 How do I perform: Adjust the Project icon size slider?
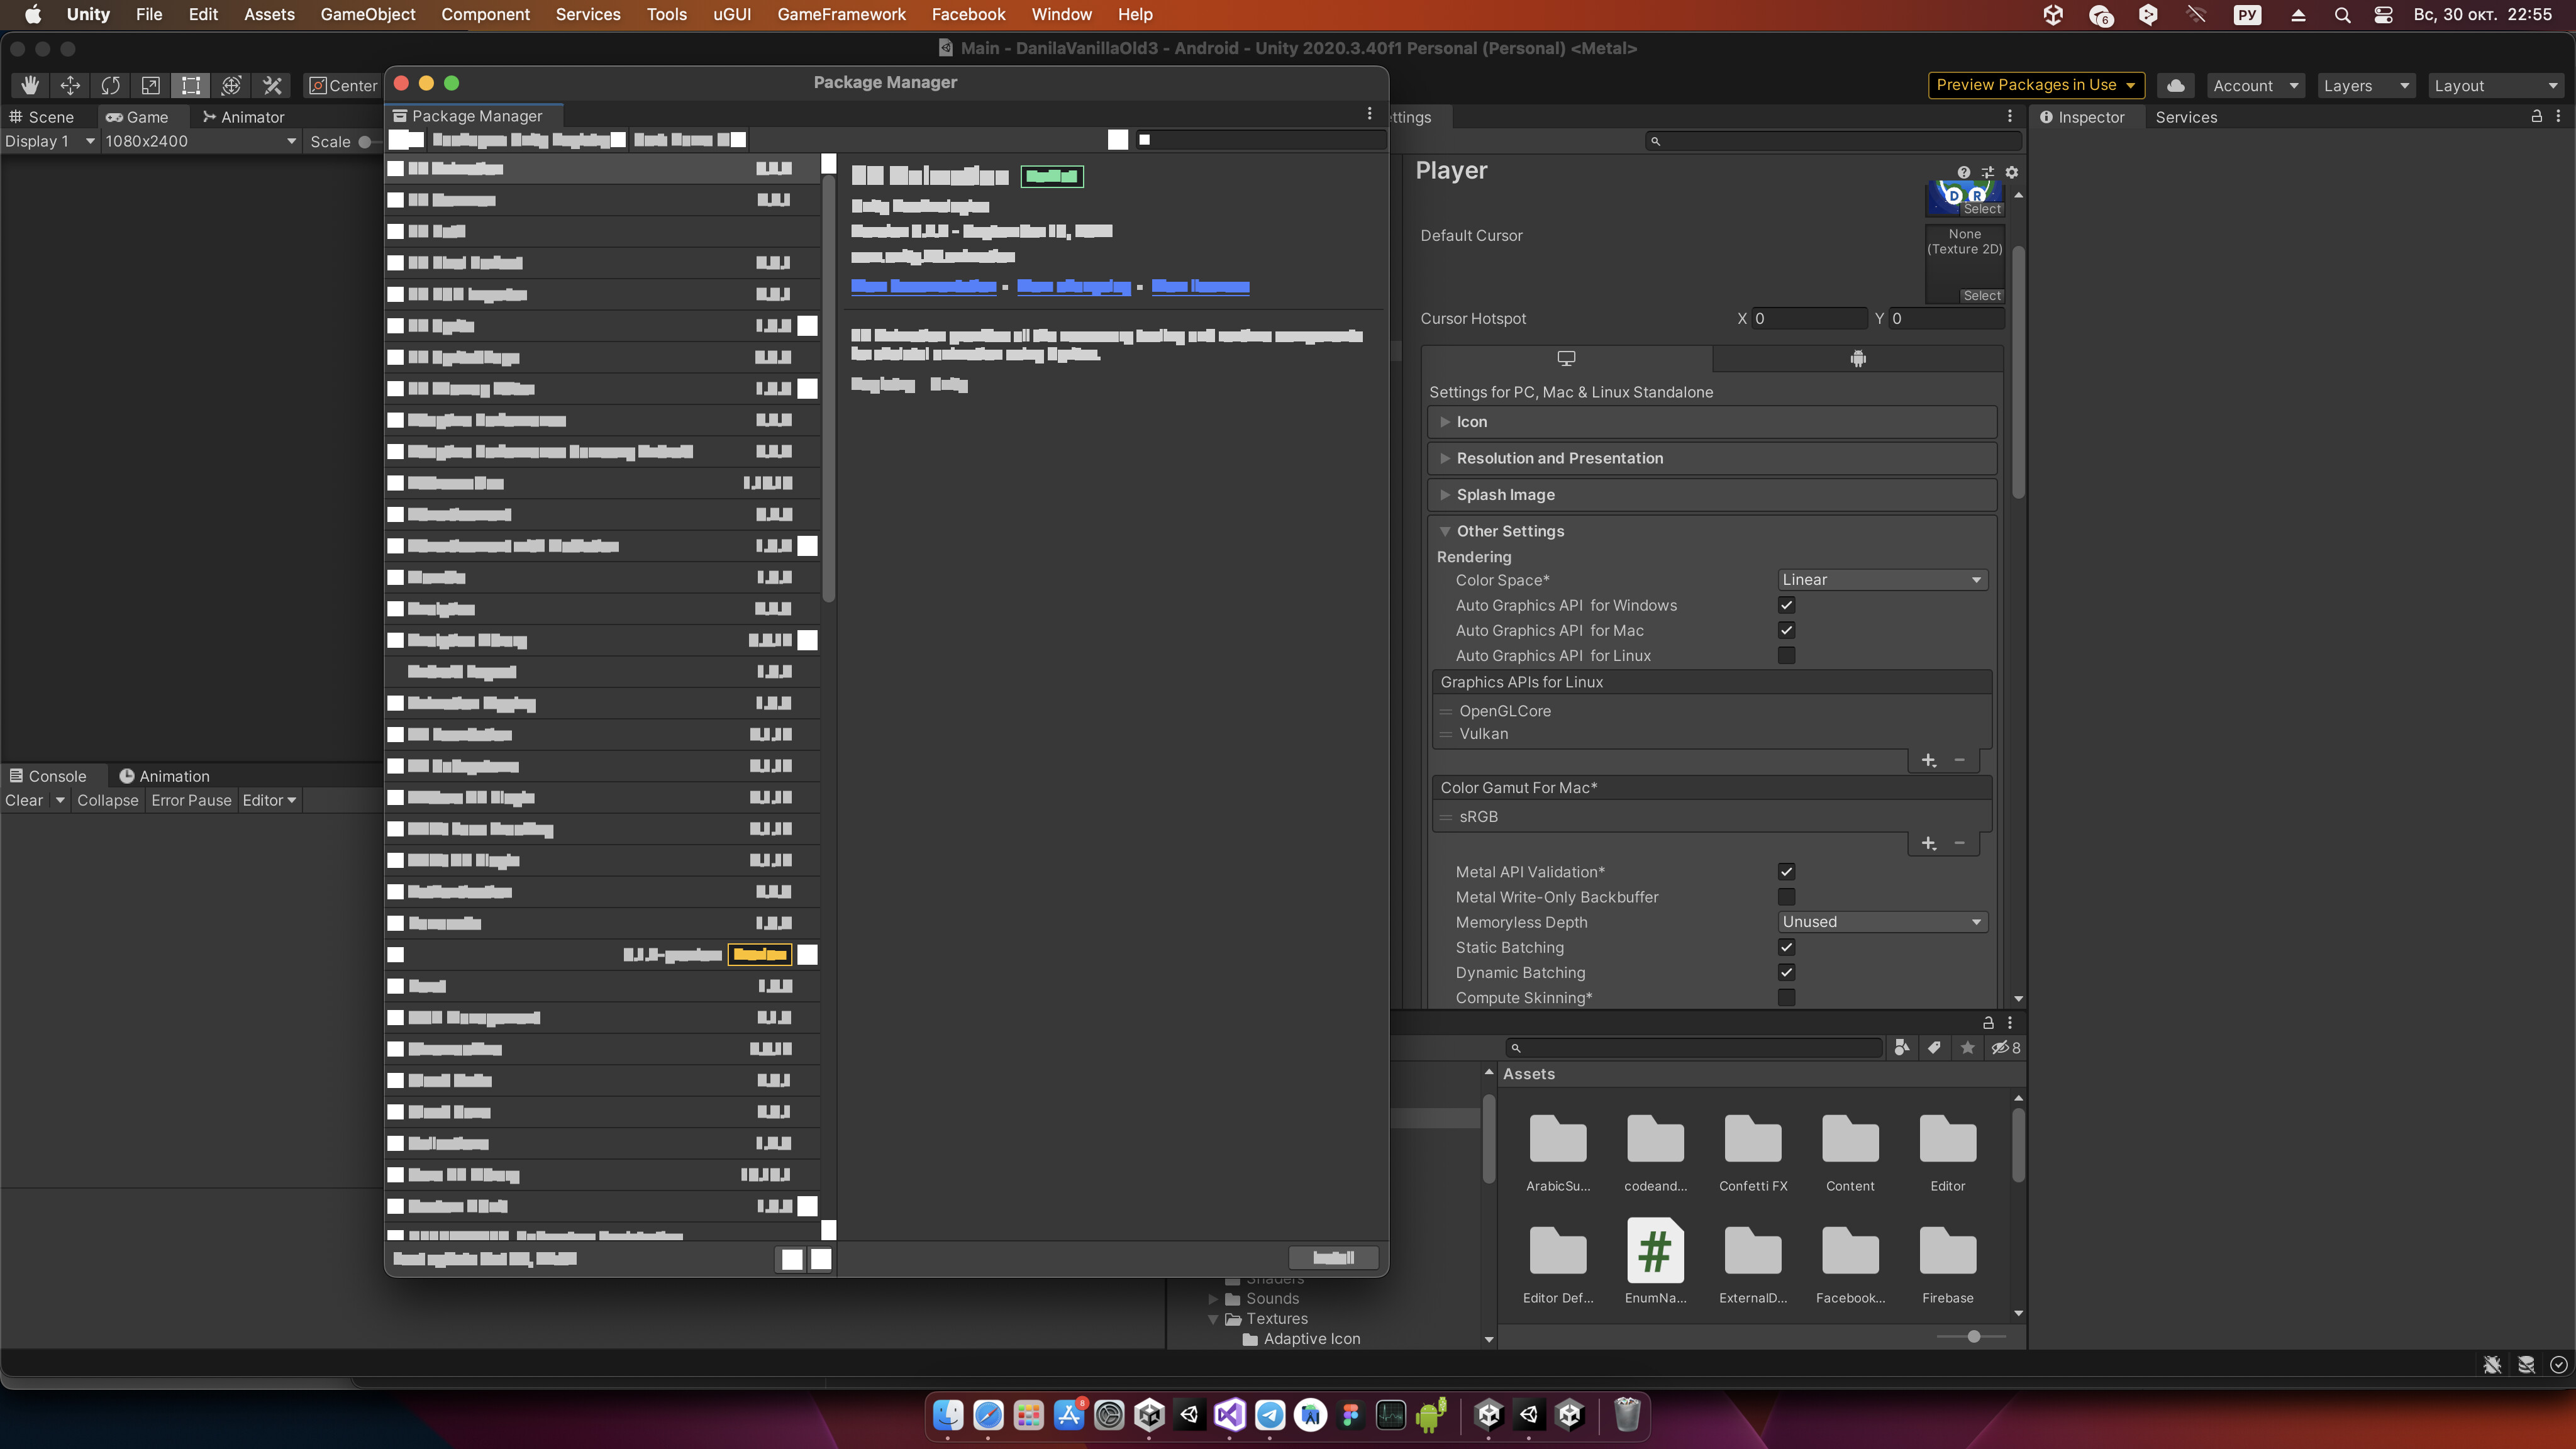1972,1337
